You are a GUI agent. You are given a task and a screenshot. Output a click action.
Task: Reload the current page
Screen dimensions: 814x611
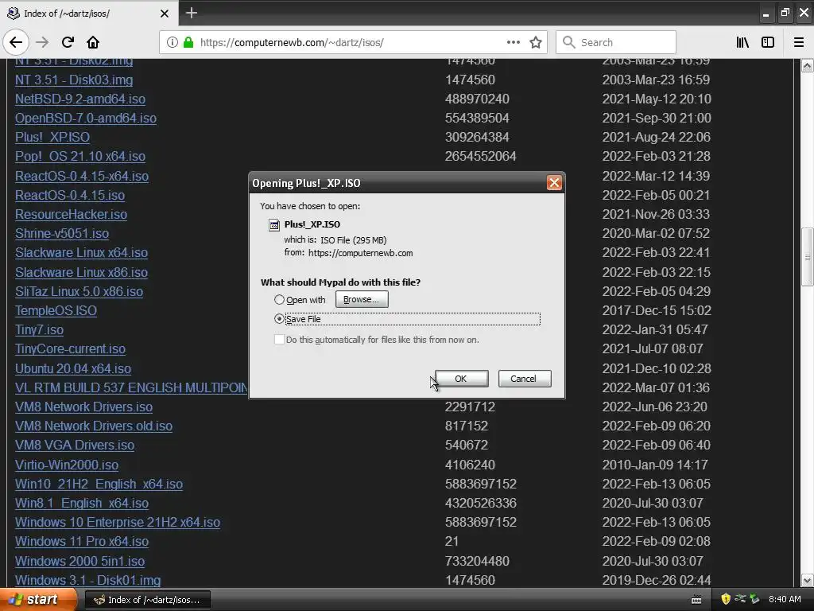68,42
